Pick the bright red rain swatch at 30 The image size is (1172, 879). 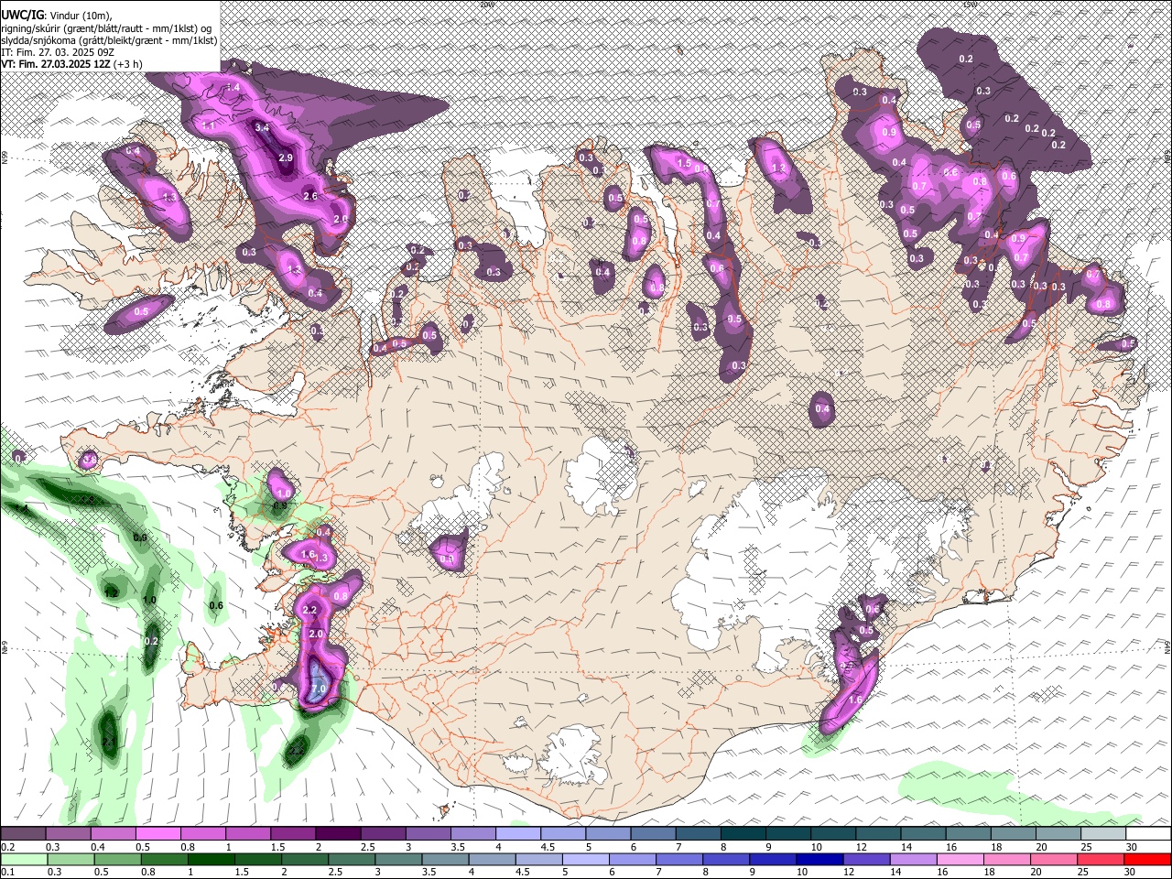(x=1147, y=859)
